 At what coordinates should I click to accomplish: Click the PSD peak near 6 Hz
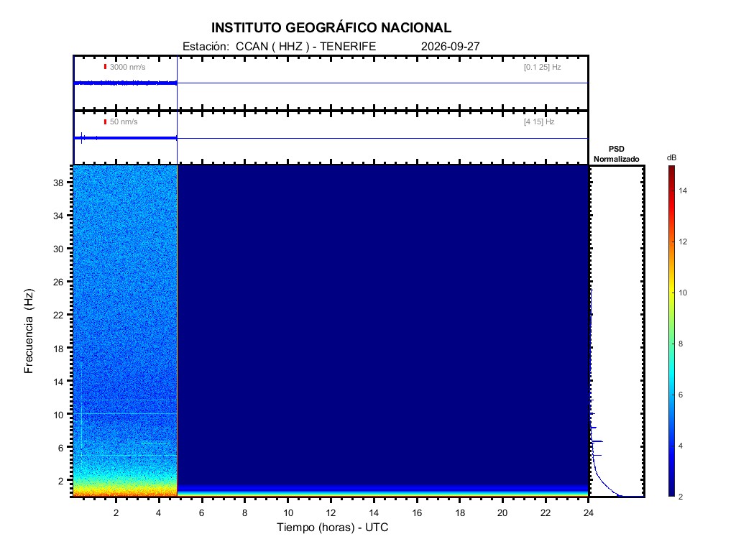[x=597, y=441]
